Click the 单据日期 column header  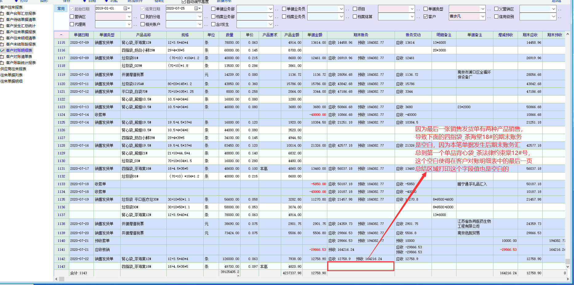click(x=81, y=35)
